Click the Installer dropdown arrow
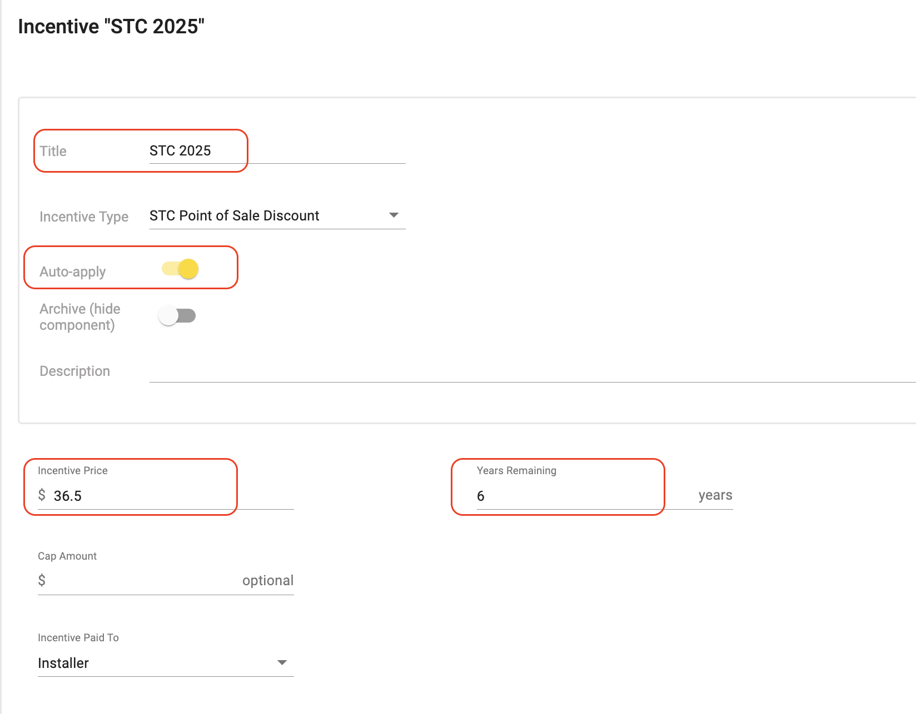 point(282,662)
